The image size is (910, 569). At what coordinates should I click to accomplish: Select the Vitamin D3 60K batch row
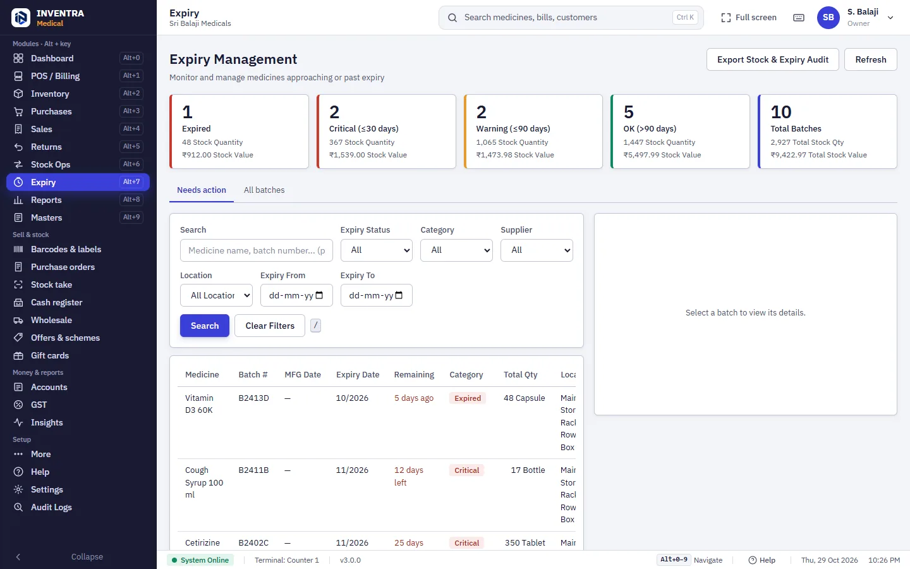click(x=377, y=422)
